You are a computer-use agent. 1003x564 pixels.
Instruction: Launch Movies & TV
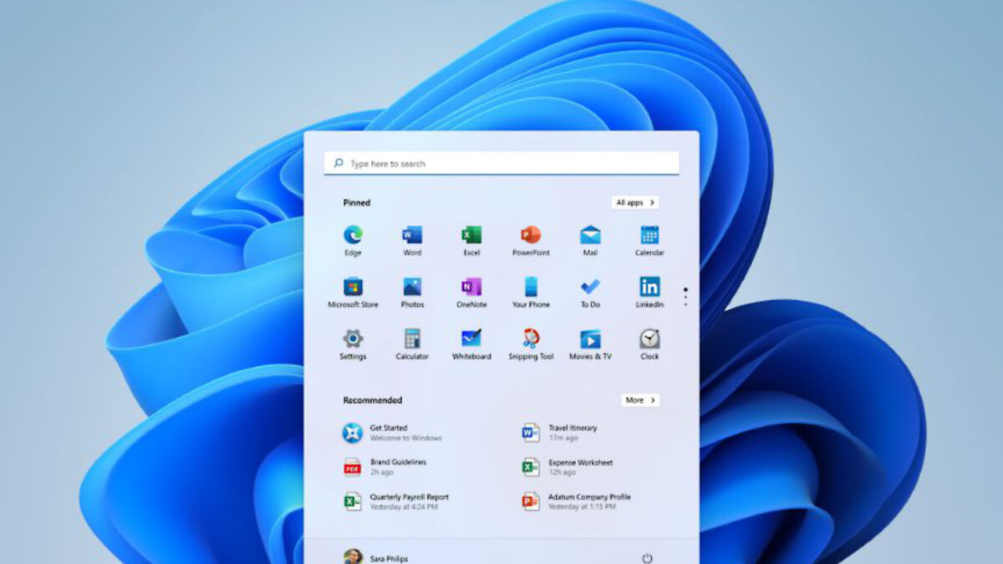[590, 341]
